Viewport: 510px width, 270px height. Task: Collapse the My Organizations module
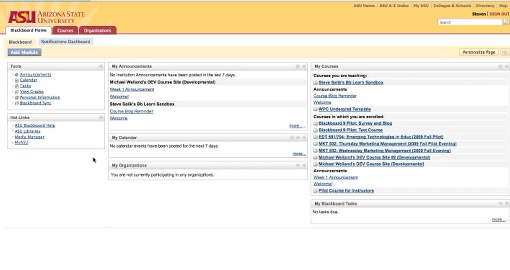(298, 165)
